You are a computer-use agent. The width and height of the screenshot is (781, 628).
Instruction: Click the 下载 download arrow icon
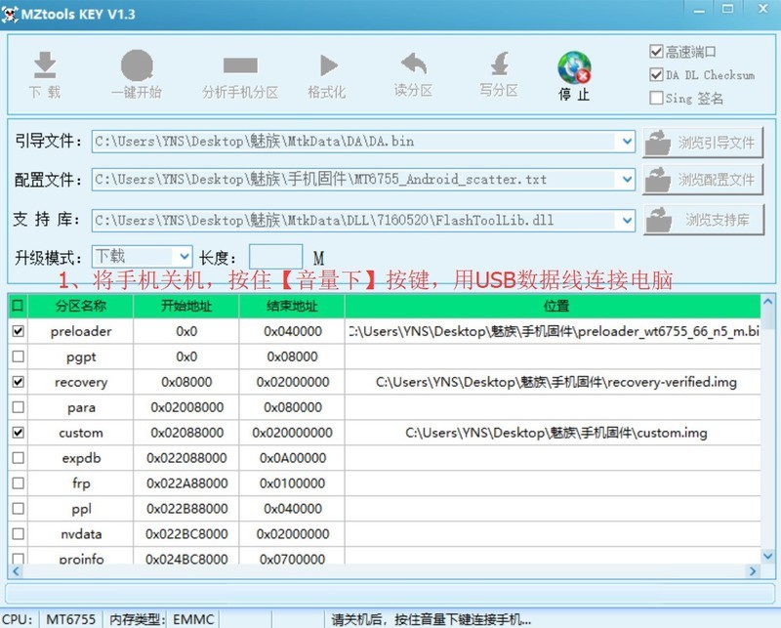tap(44, 65)
